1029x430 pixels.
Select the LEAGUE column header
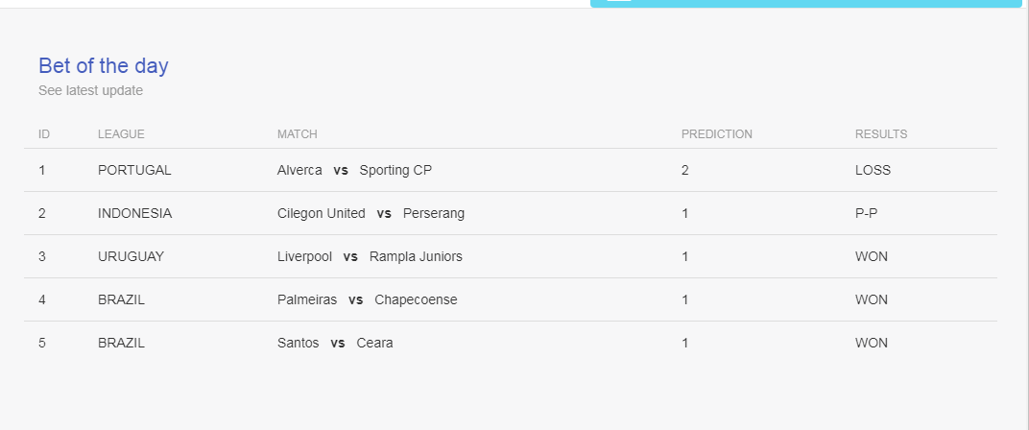(x=121, y=134)
